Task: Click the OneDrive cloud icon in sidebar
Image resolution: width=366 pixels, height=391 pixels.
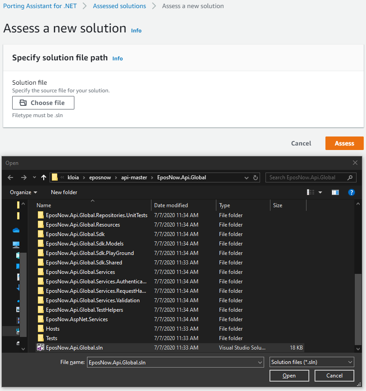Action: (x=17, y=230)
